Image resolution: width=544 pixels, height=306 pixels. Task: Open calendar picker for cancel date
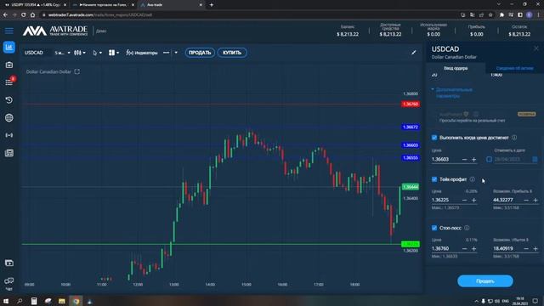[535, 159]
